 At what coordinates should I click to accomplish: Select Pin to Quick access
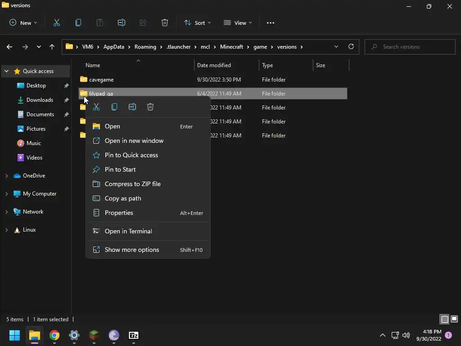(x=148, y=155)
